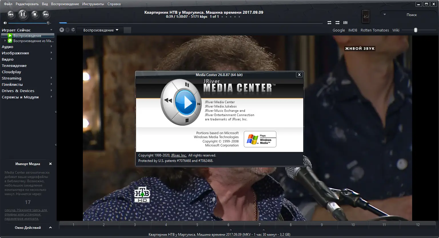
Task: Click the playing-now title text at top
Action: point(204,12)
